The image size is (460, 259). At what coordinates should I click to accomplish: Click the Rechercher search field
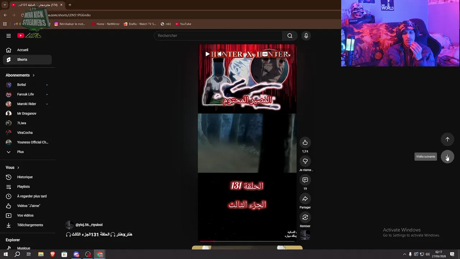tap(218, 36)
